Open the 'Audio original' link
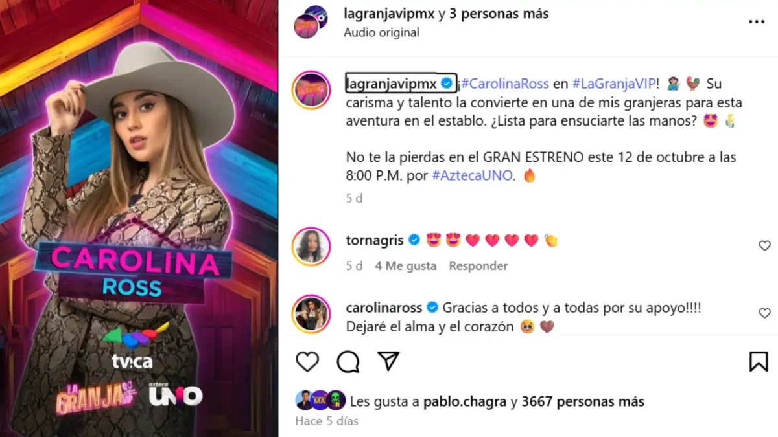Screen dimensions: 778x437 pos(381,32)
